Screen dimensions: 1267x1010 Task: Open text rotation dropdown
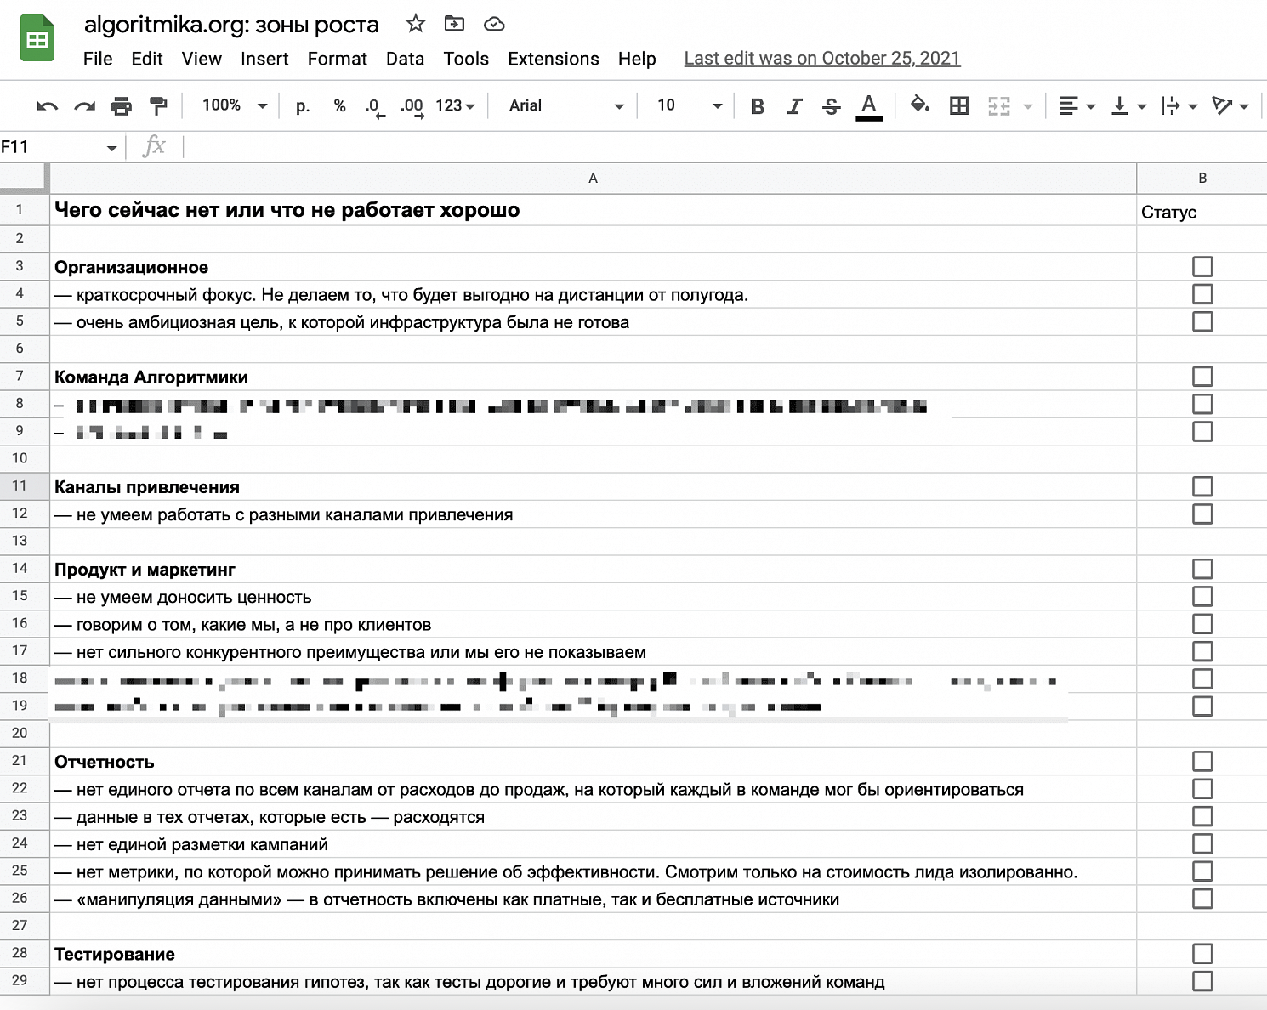(1230, 105)
